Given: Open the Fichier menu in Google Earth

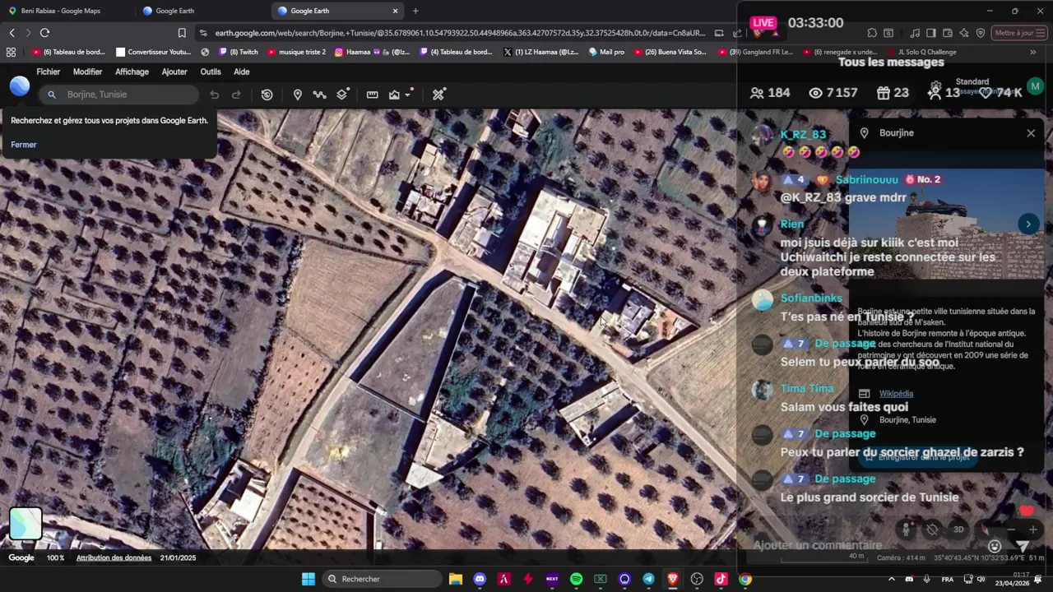Looking at the screenshot, I should (x=48, y=72).
